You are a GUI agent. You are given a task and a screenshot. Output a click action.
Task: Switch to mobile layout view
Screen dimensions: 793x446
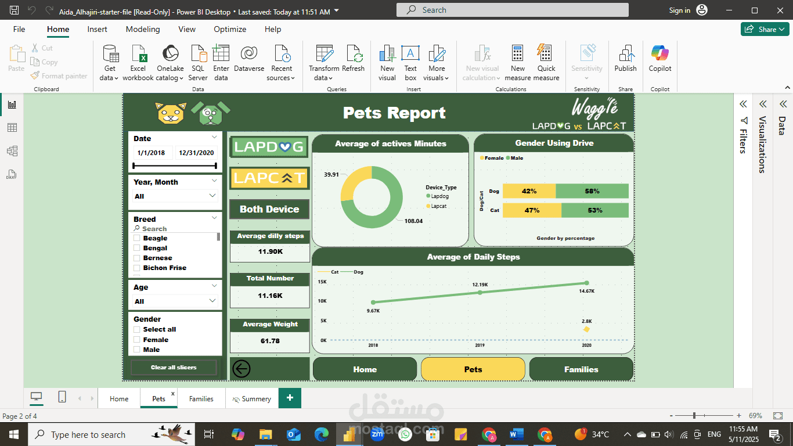(62, 397)
